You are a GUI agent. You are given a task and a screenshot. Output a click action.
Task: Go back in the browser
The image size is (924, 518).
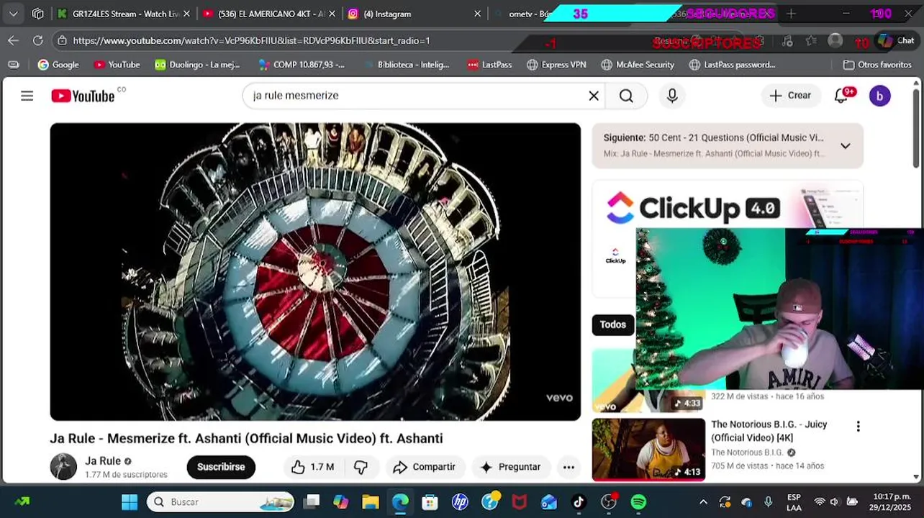tap(14, 40)
